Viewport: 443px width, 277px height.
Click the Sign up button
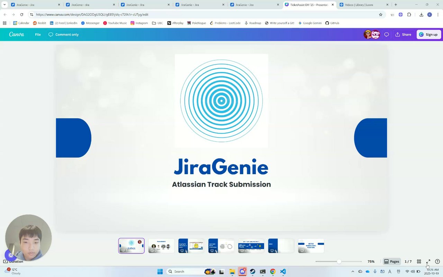point(428,35)
